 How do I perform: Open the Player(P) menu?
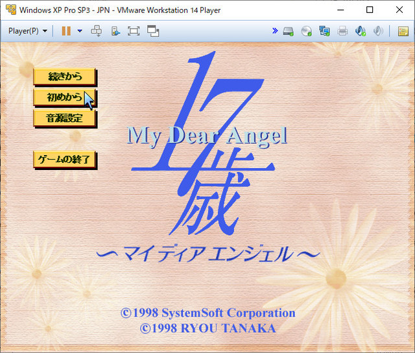28,31
